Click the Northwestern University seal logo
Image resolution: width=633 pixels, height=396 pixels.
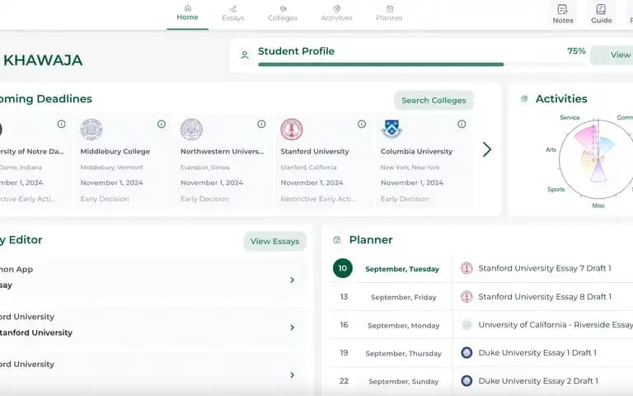[191, 130]
